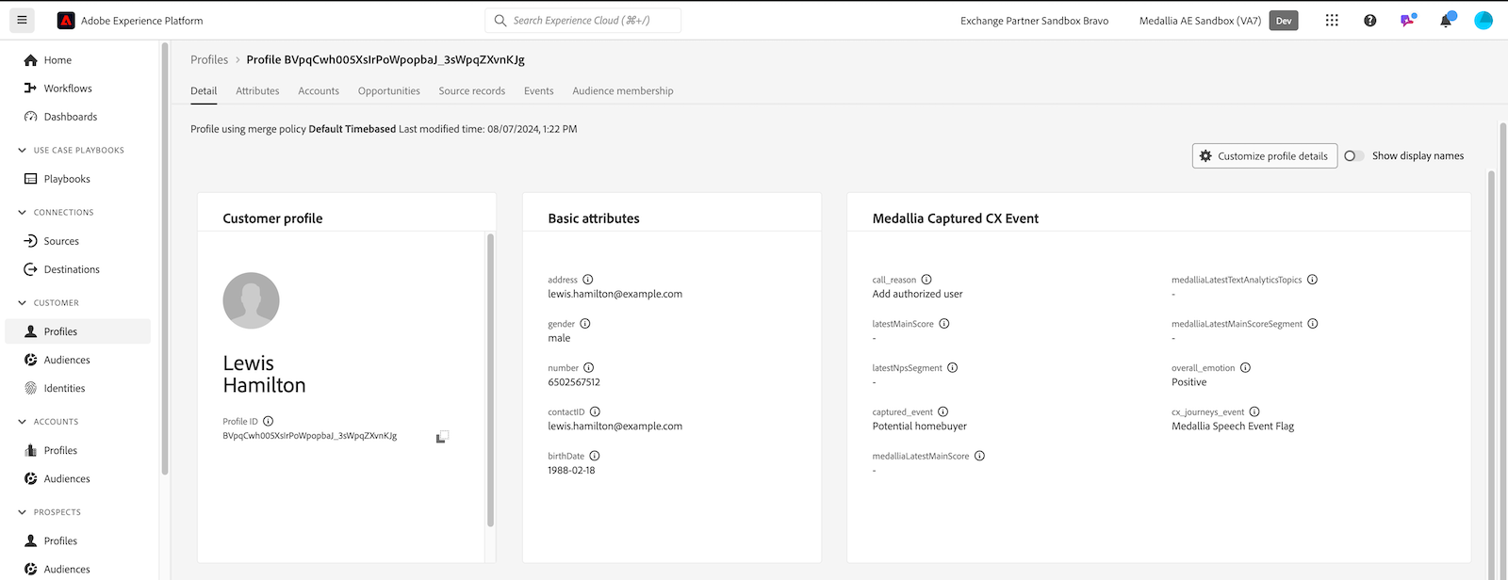Copy the Profile ID to clipboard
1508x580 pixels.
(442, 437)
